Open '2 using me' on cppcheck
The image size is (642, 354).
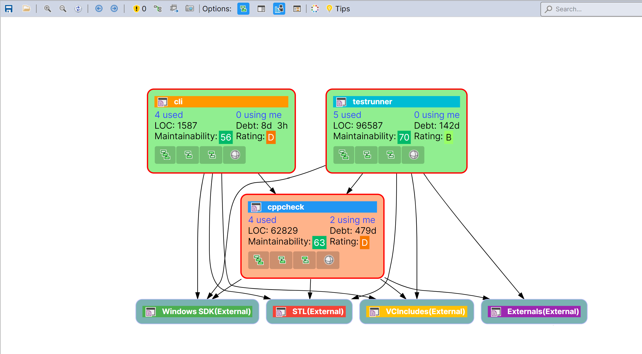click(x=352, y=220)
